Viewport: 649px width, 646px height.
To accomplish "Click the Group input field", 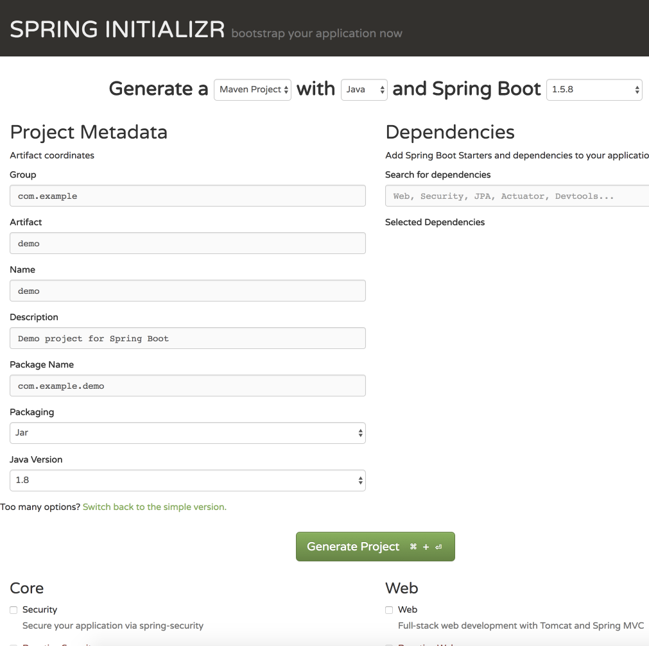I will (x=187, y=196).
